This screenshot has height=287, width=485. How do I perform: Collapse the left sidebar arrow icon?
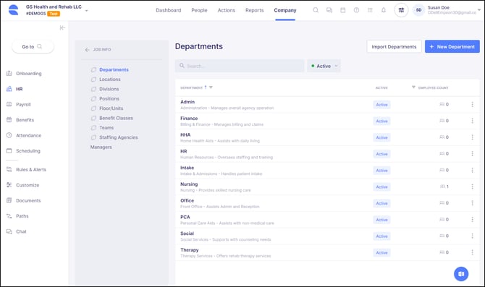pyautogui.click(x=62, y=27)
